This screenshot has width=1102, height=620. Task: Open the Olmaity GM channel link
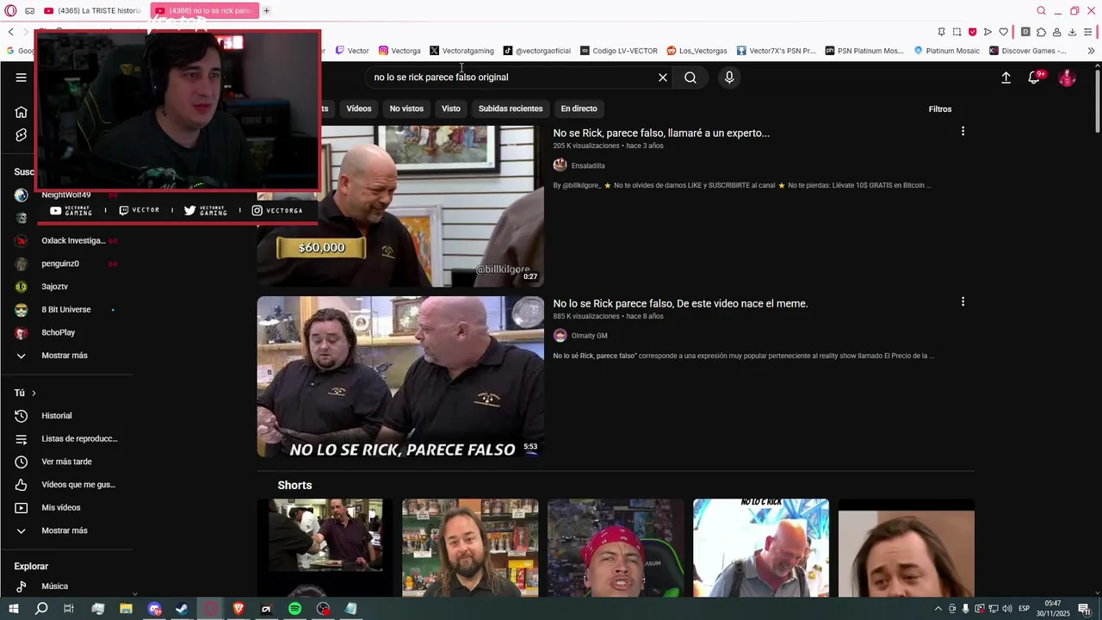(589, 336)
